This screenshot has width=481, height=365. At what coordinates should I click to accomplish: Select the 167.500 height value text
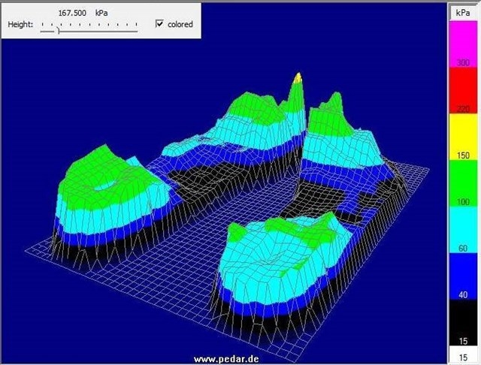72,13
